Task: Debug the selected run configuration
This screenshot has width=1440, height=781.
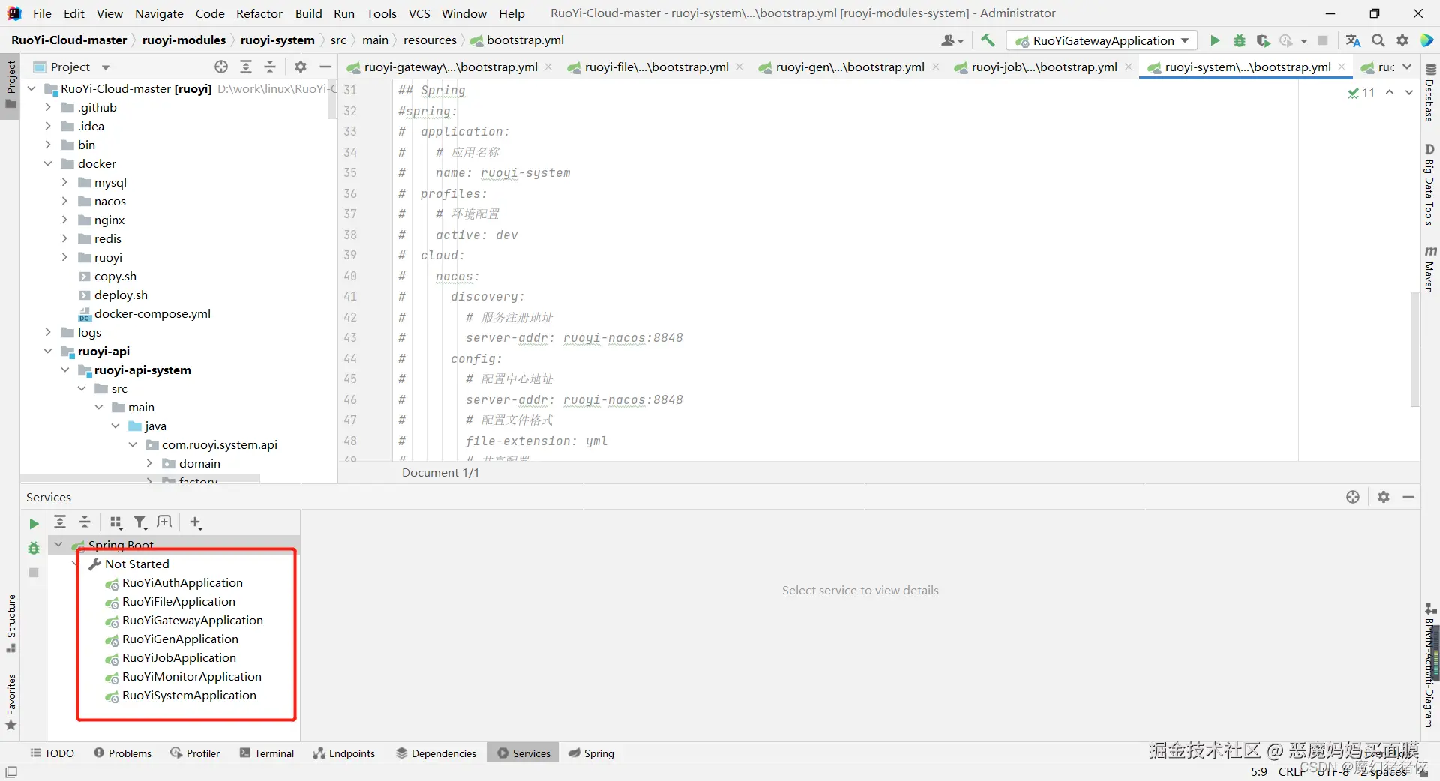Action: tap(1239, 40)
